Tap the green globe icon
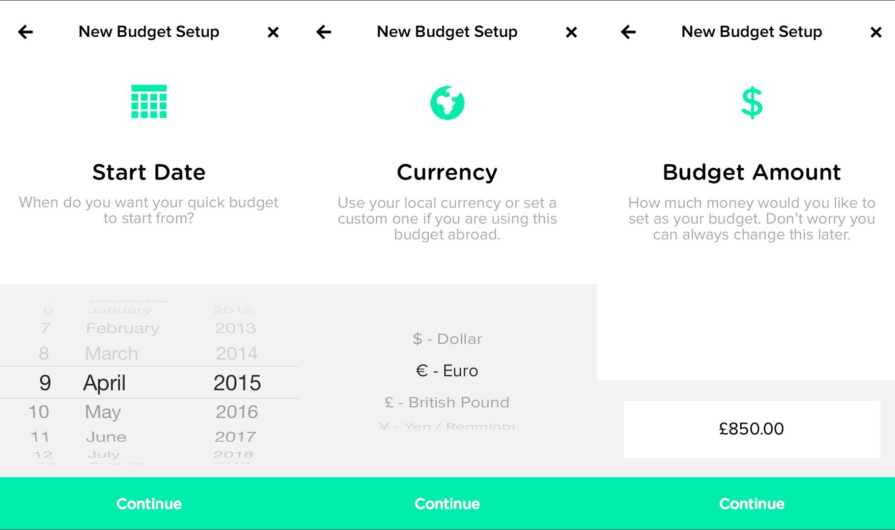 click(447, 103)
